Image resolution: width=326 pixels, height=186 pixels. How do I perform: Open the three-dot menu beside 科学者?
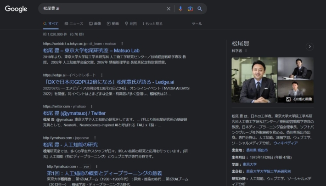(x=246, y=51)
